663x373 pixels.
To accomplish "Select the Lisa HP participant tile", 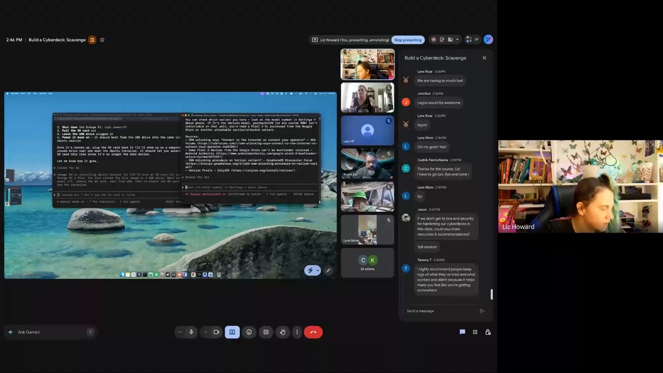I will pos(367,130).
